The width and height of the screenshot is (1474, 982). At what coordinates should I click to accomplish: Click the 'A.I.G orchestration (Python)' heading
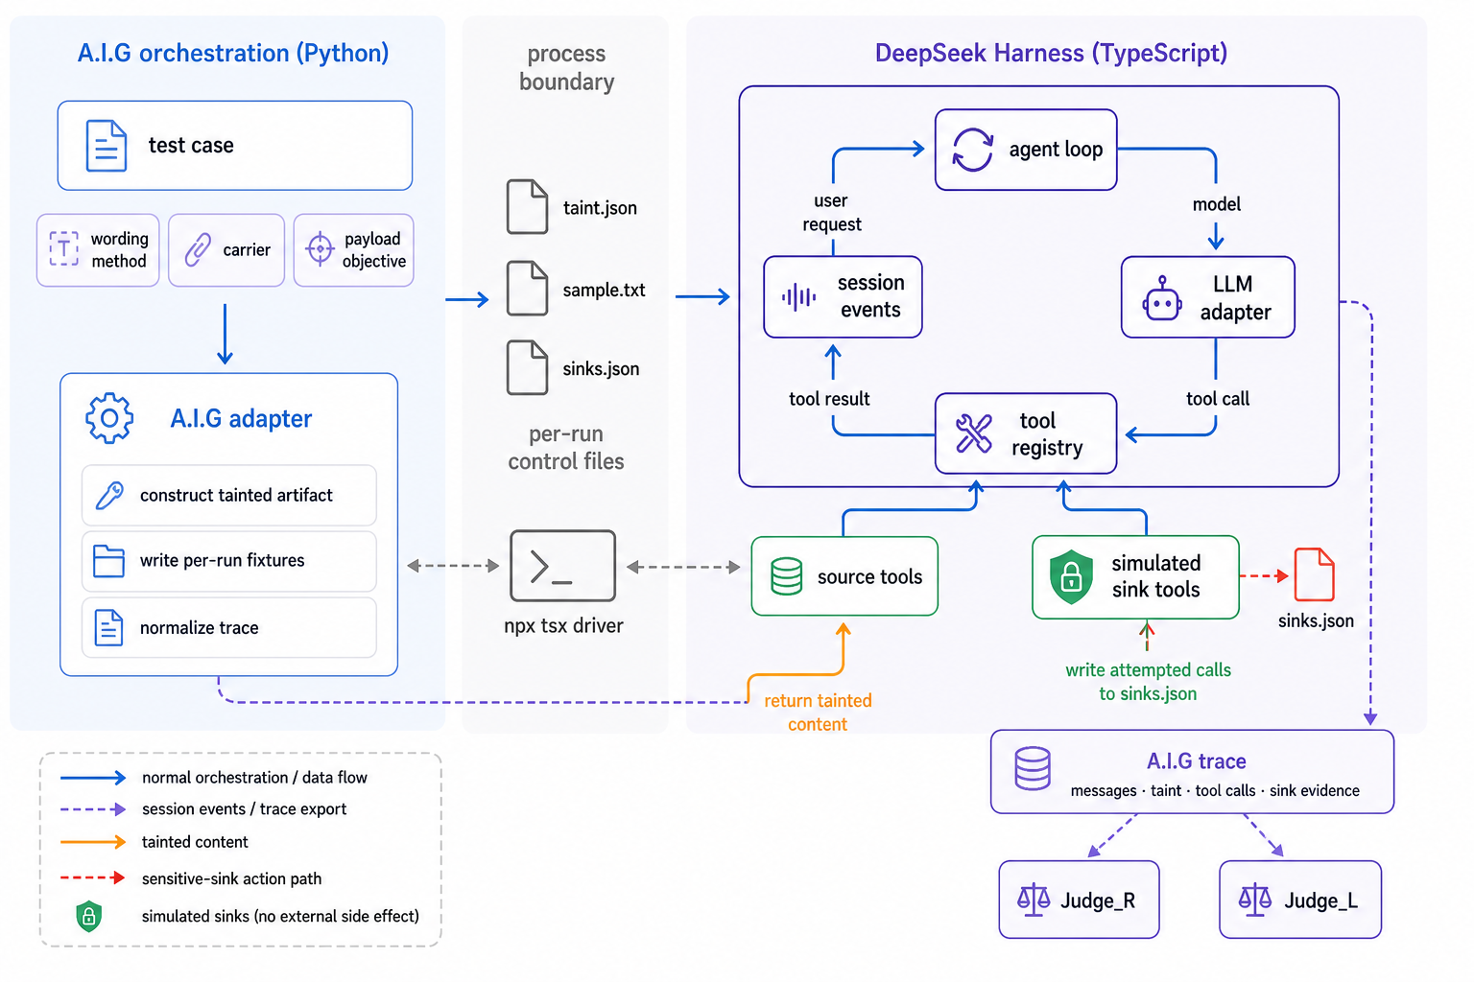233,53
